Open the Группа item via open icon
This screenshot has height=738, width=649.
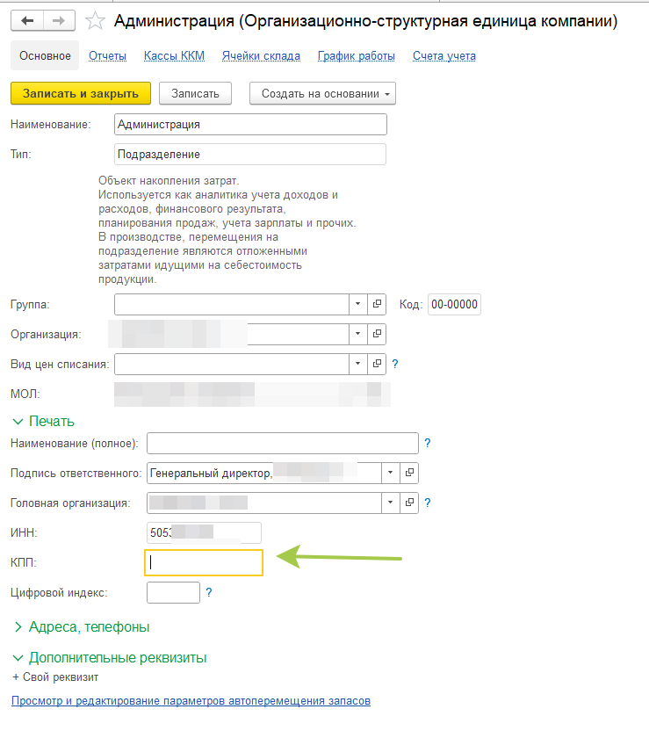378,304
